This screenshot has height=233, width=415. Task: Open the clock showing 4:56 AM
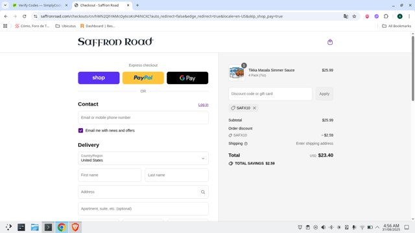pos(391,227)
